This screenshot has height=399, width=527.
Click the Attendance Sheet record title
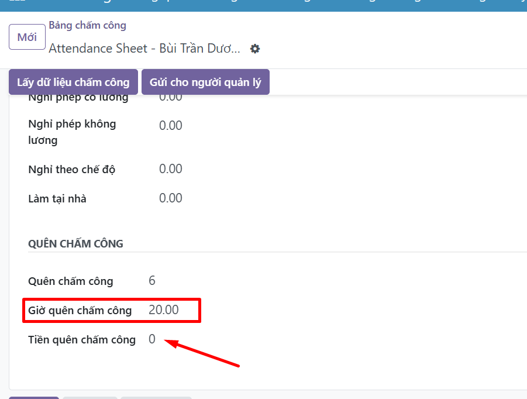pyautogui.click(x=144, y=49)
